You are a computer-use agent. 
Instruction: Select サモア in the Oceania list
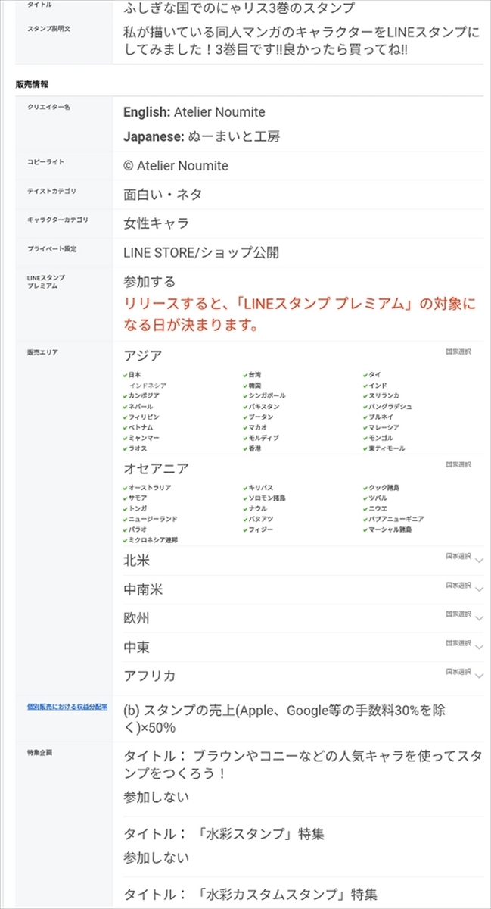(135, 498)
